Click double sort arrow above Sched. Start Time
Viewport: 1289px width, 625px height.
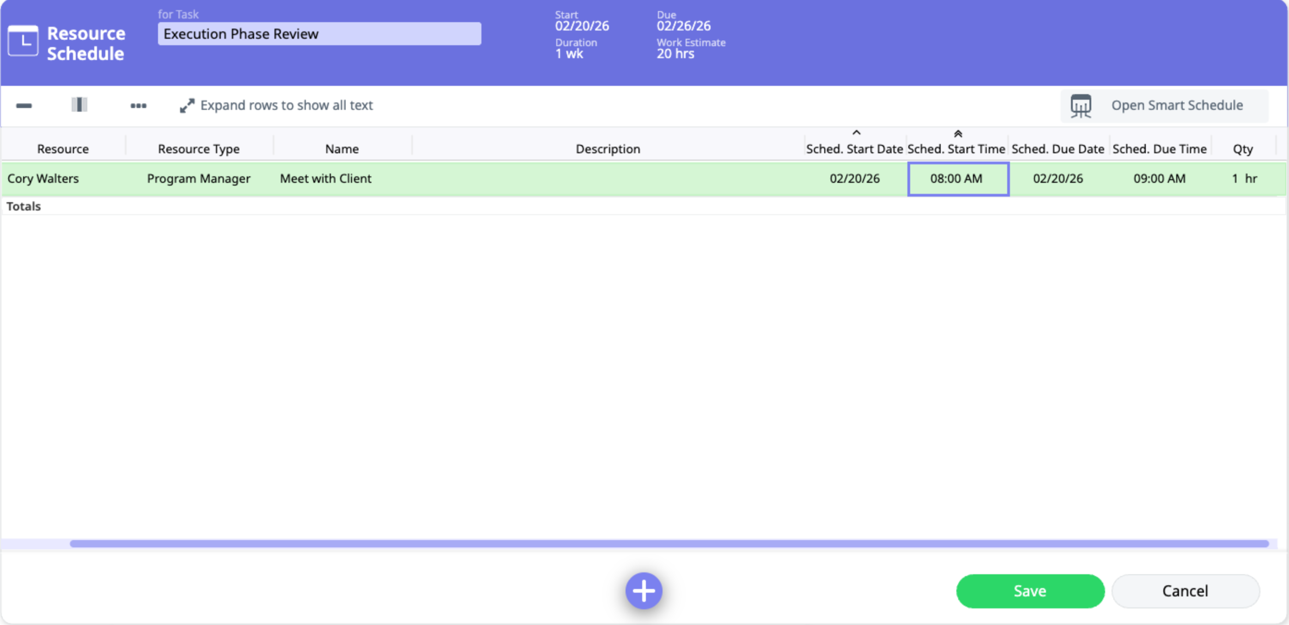coord(958,133)
